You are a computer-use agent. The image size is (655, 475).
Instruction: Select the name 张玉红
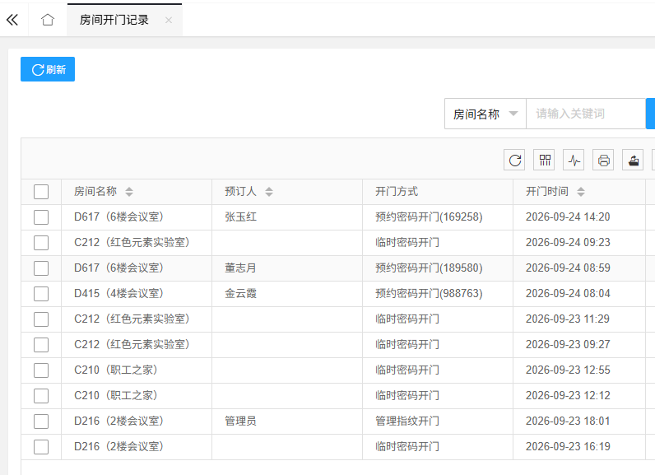[240, 217]
